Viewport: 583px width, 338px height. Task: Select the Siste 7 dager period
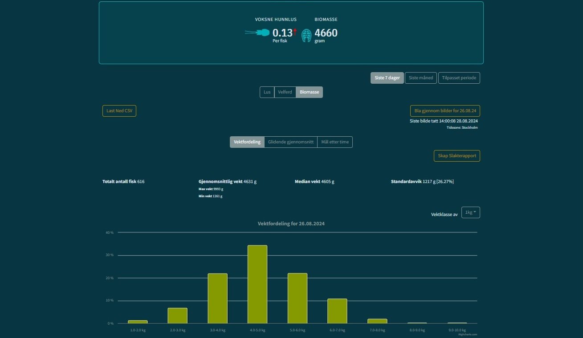click(x=387, y=78)
